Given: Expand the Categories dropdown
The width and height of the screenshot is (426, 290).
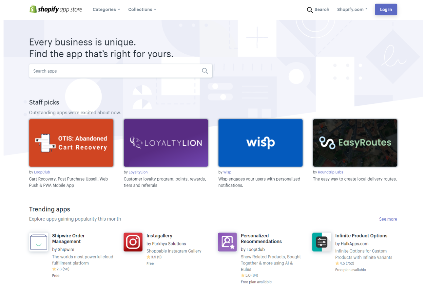Looking at the screenshot, I should (106, 9).
